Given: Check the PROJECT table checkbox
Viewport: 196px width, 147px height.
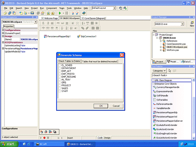Looking at the screenshot, I should 59,85.
